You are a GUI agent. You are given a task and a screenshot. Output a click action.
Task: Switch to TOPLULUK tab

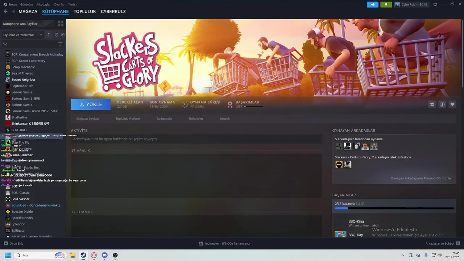coord(85,12)
